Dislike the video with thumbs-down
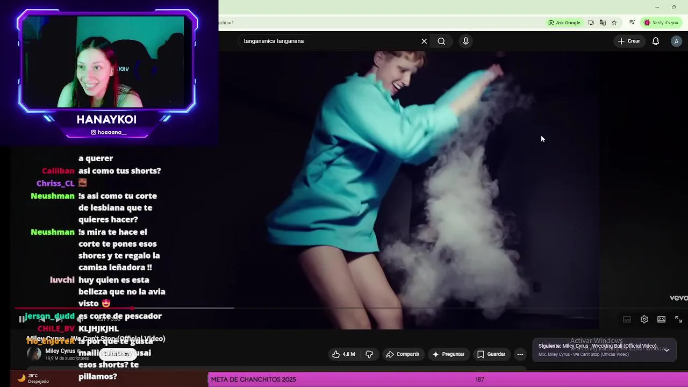This screenshot has height=387, width=688. [369, 354]
